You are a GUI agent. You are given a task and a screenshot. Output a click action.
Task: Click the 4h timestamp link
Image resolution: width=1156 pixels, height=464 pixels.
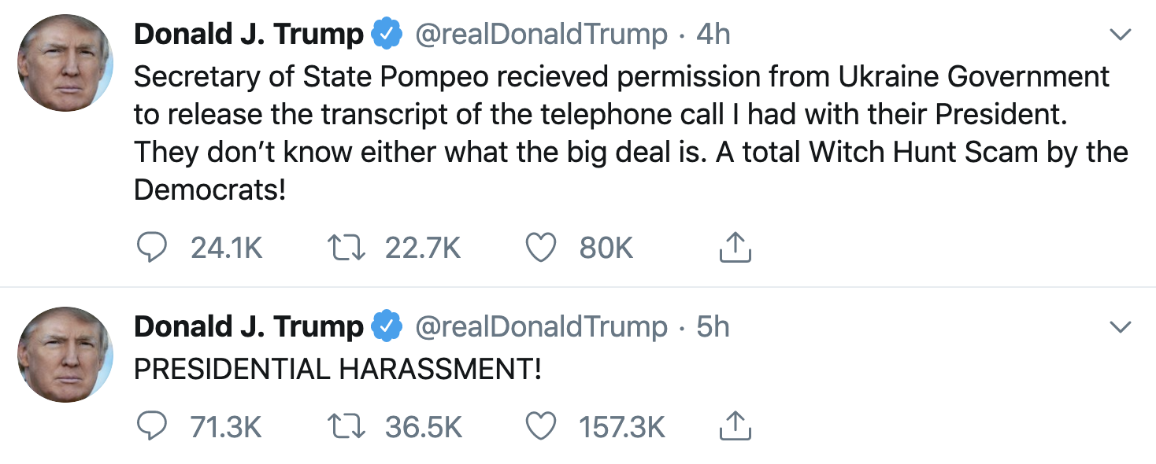(x=713, y=35)
